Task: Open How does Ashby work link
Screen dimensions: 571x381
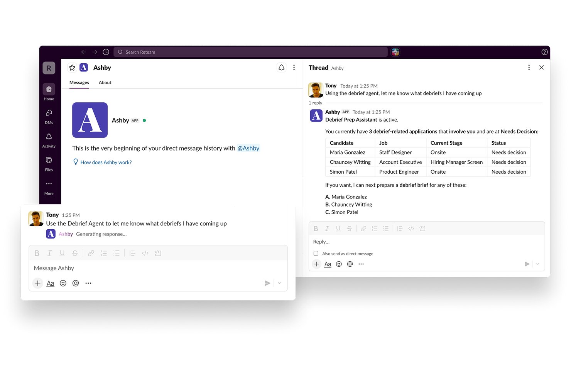Action: pyautogui.click(x=106, y=162)
